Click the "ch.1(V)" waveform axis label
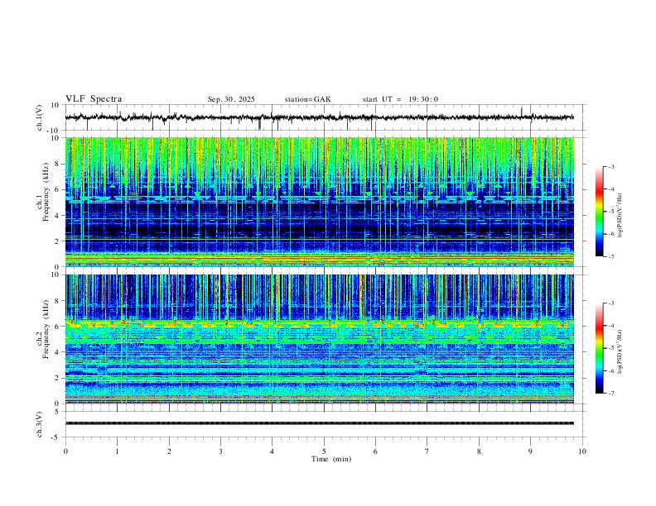The width and height of the screenshot is (656, 506). click(40, 117)
